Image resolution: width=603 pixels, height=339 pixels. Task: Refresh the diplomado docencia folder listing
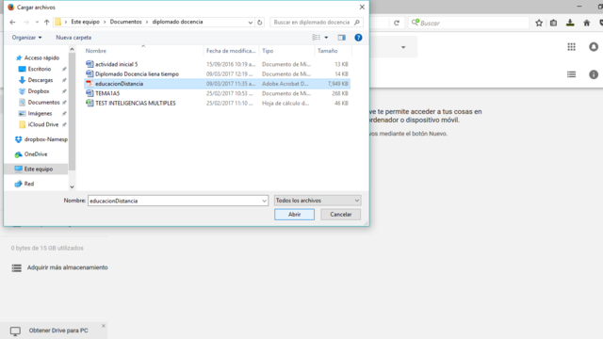(x=260, y=23)
